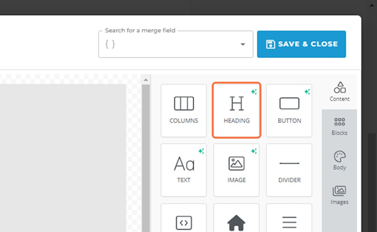Focus the merge field search box

click(x=176, y=44)
